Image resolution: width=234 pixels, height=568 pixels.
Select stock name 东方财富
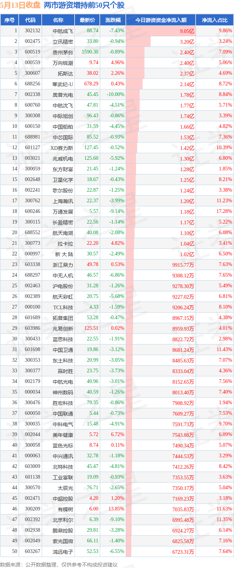[63, 169]
